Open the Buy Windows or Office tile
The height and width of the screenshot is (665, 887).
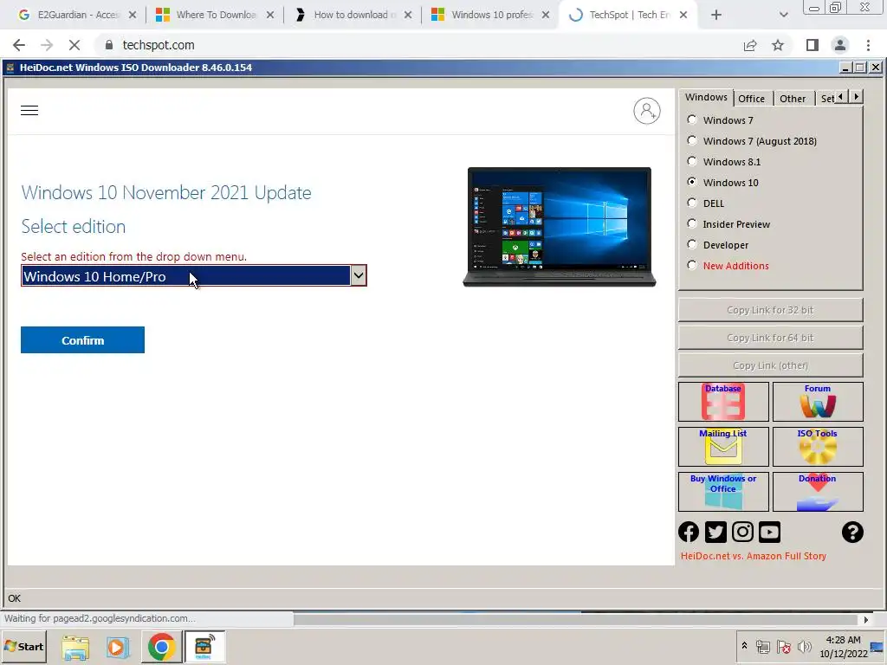tap(723, 492)
